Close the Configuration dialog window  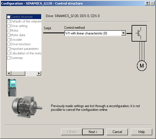pyautogui.click(x=152, y=3)
